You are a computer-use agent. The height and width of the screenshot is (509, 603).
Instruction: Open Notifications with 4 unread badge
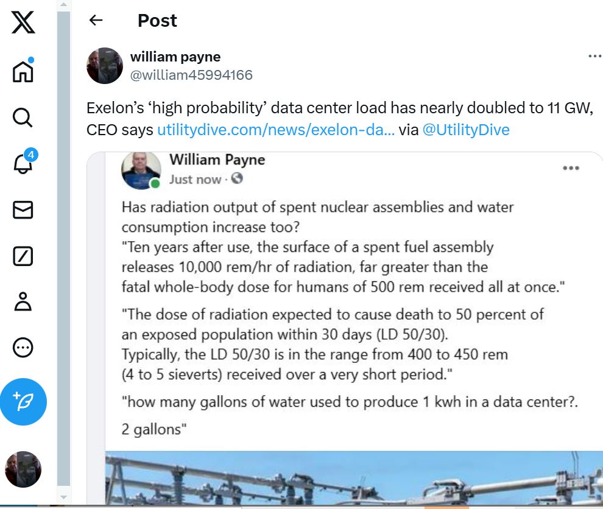tap(24, 161)
